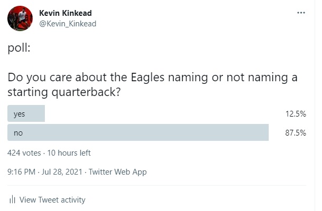The width and height of the screenshot is (322, 211).
Task: Open the Twitter Web App source link
Action: 118,172
